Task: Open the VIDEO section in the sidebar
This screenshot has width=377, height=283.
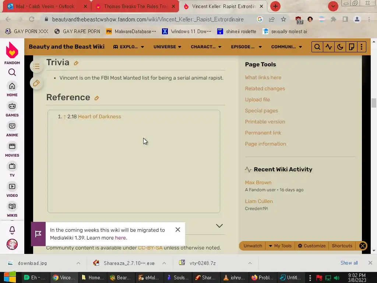Action: click(x=12, y=190)
